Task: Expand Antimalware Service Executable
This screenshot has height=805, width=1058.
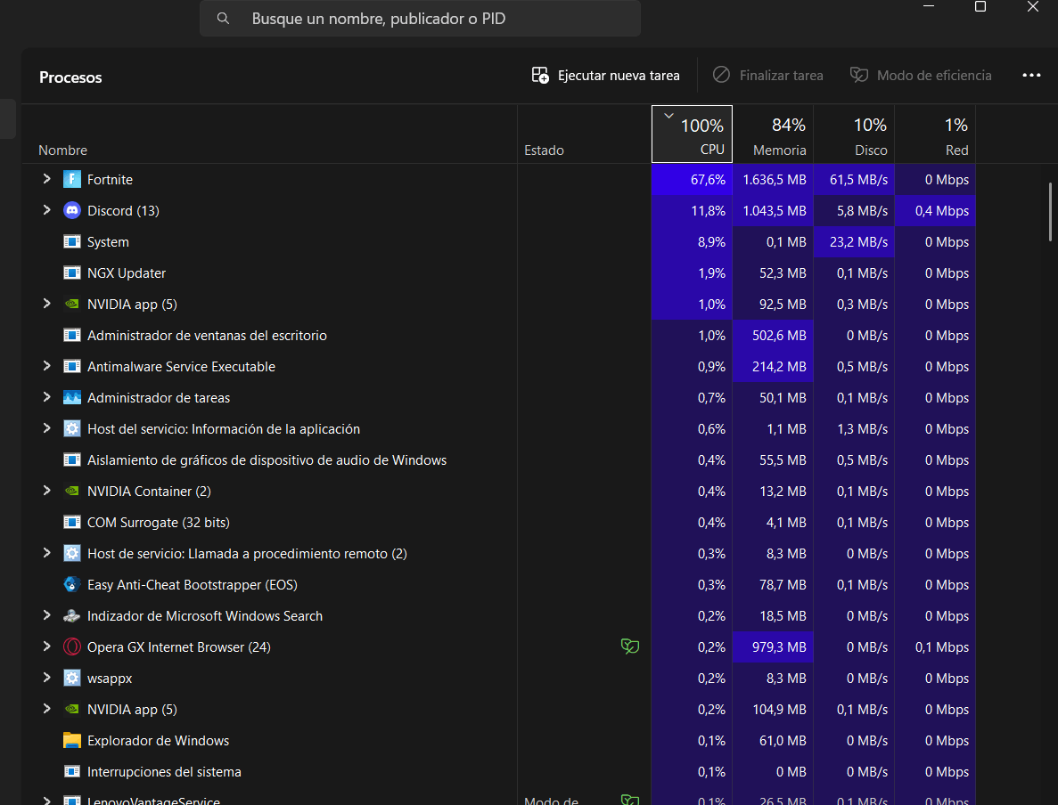Action: click(x=46, y=365)
